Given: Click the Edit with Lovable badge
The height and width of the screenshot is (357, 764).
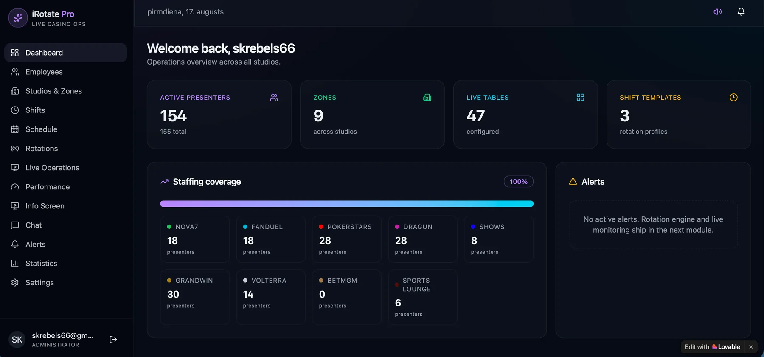Looking at the screenshot, I should (x=713, y=347).
